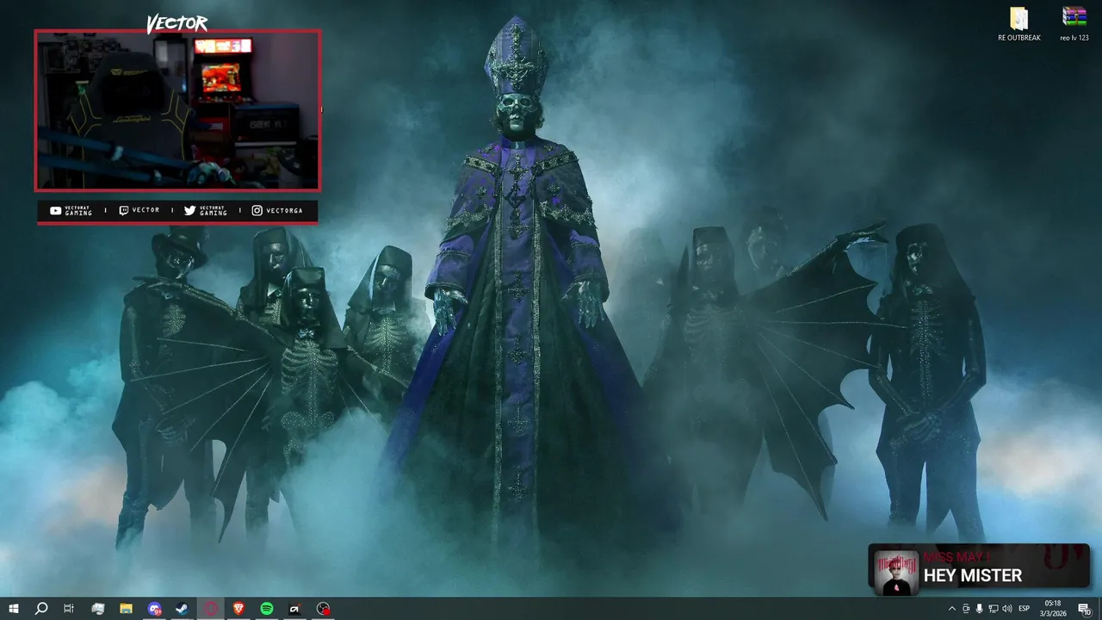The image size is (1102, 620).
Task: Switch the ESP input language indicator
Action: click(1024, 609)
